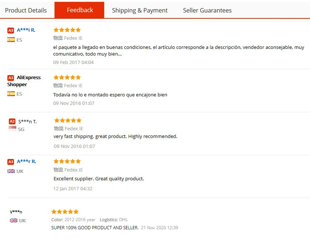Select the Feedback tab
Viewport: 310px width, 244px height.
point(80,10)
